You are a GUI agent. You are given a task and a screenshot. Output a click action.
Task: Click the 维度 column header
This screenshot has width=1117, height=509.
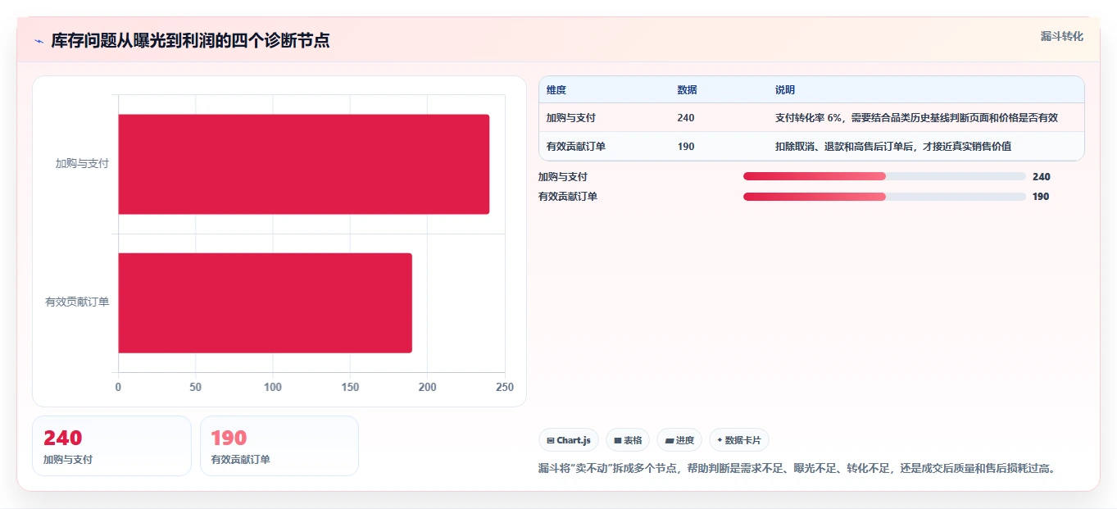pyautogui.click(x=556, y=90)
